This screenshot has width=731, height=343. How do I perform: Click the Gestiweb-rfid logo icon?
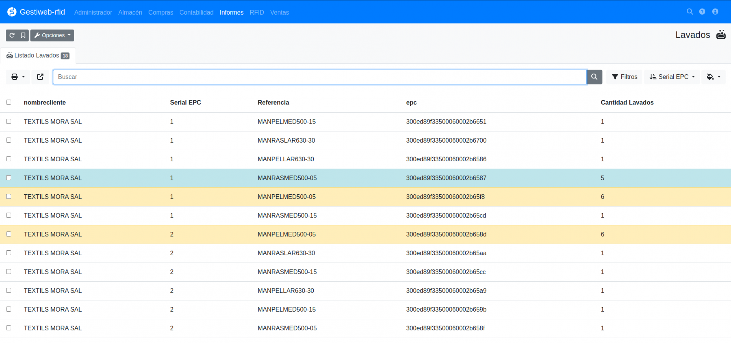tap(12, 12)
